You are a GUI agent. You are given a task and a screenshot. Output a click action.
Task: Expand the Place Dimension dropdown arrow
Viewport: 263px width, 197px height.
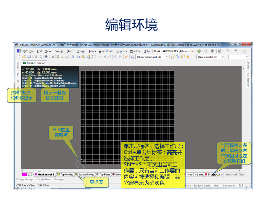click(248, 51)
